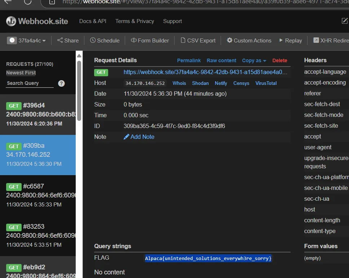Delete the request via Delete link

point(280,60)
